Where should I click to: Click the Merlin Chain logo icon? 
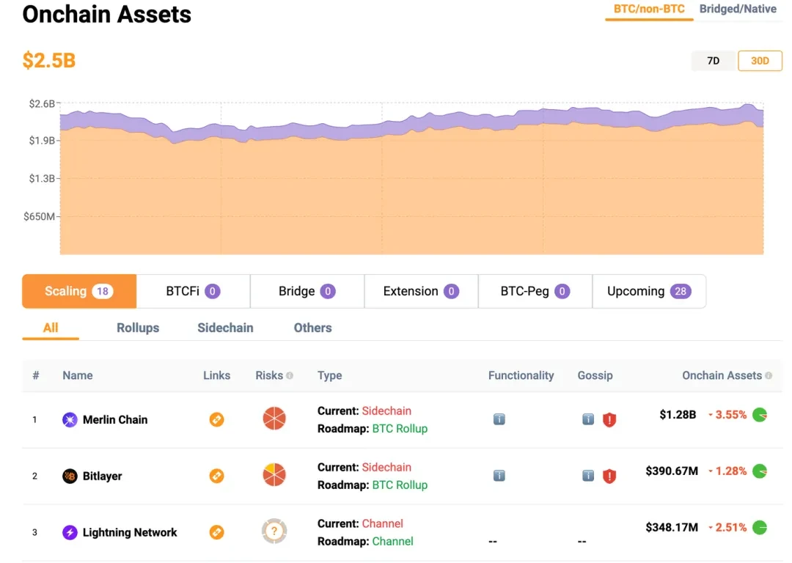tap(70, 420)
